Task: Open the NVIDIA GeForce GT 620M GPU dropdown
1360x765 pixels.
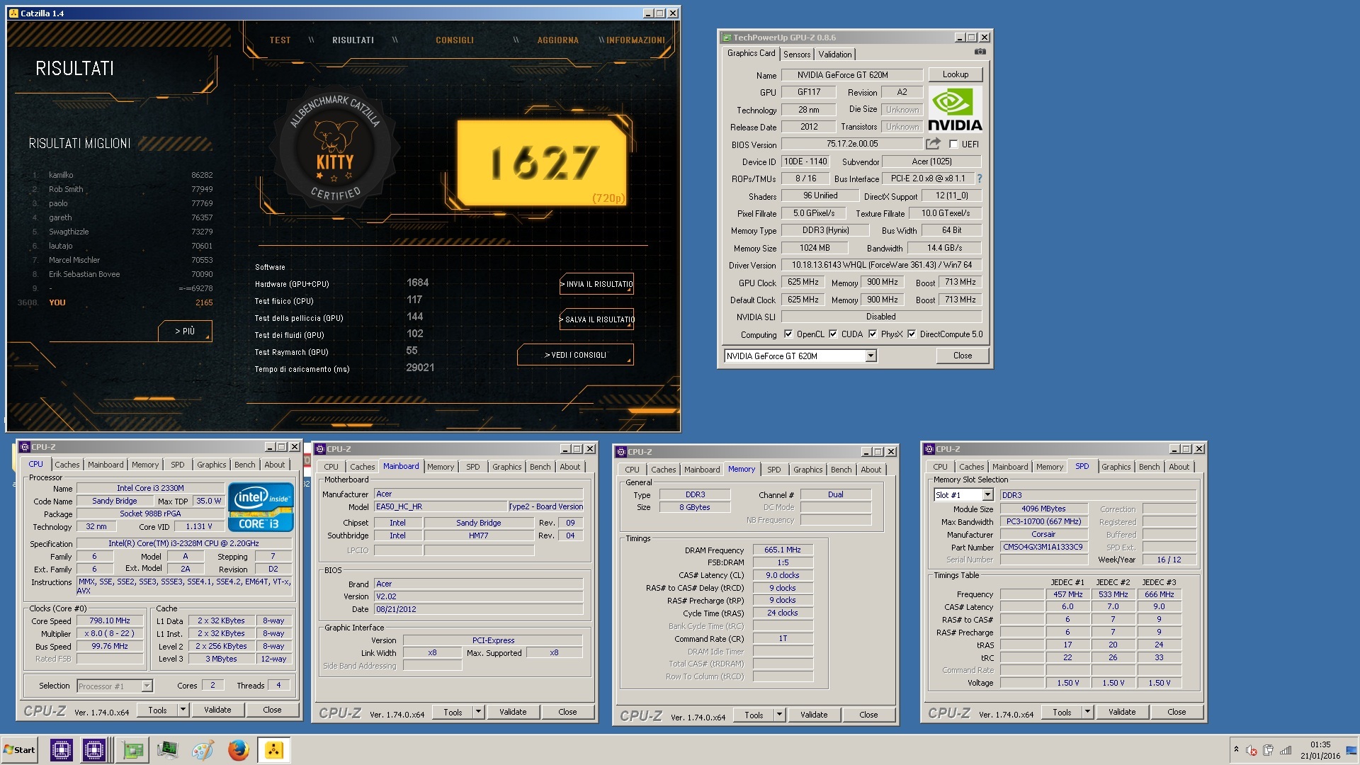Action: click(x=871, y=356)
